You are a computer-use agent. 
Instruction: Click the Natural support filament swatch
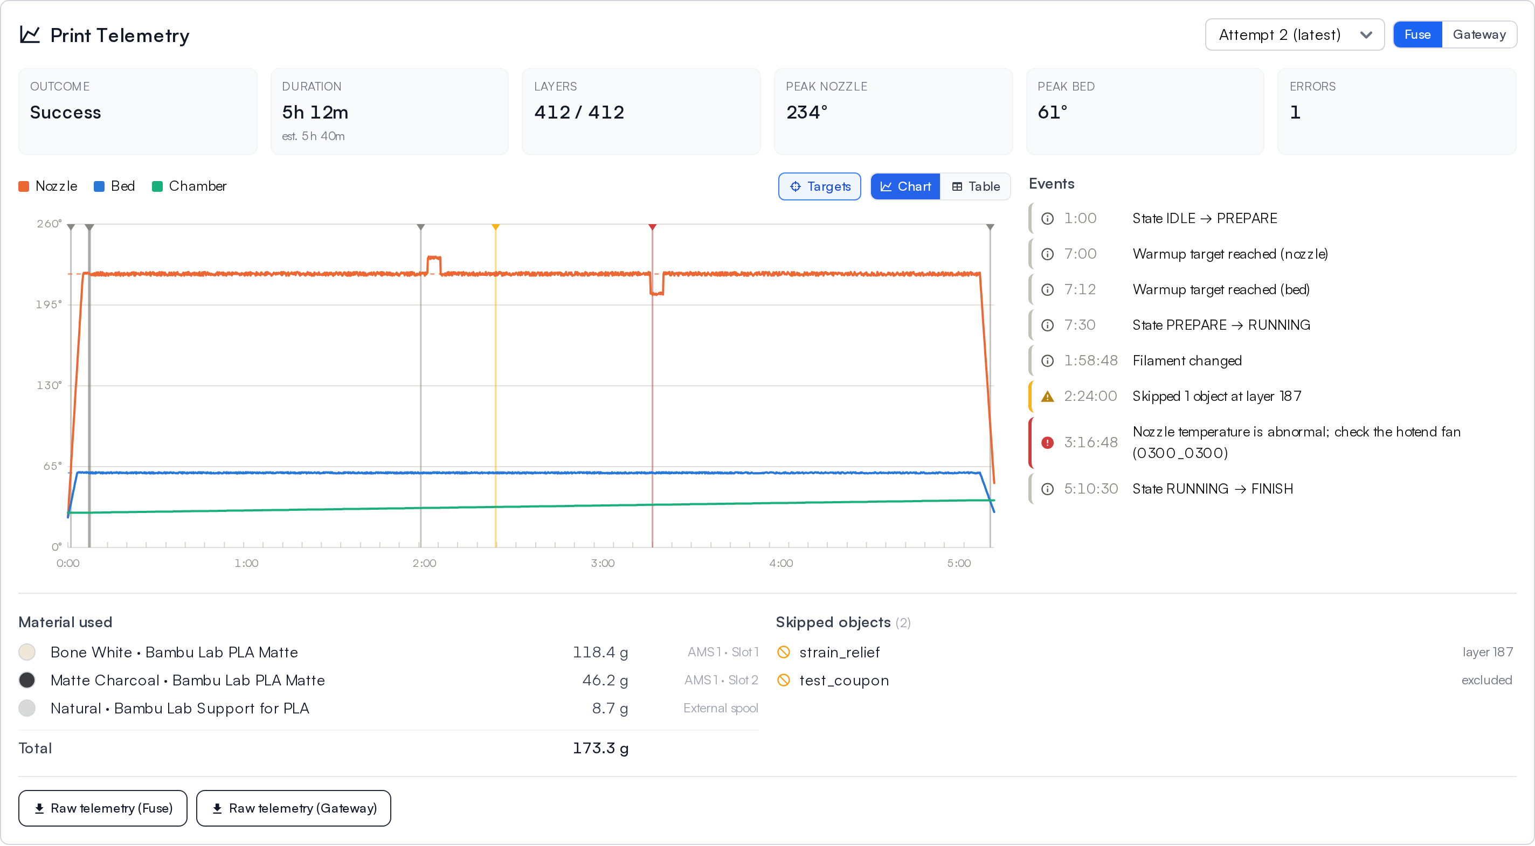[27, 709]
